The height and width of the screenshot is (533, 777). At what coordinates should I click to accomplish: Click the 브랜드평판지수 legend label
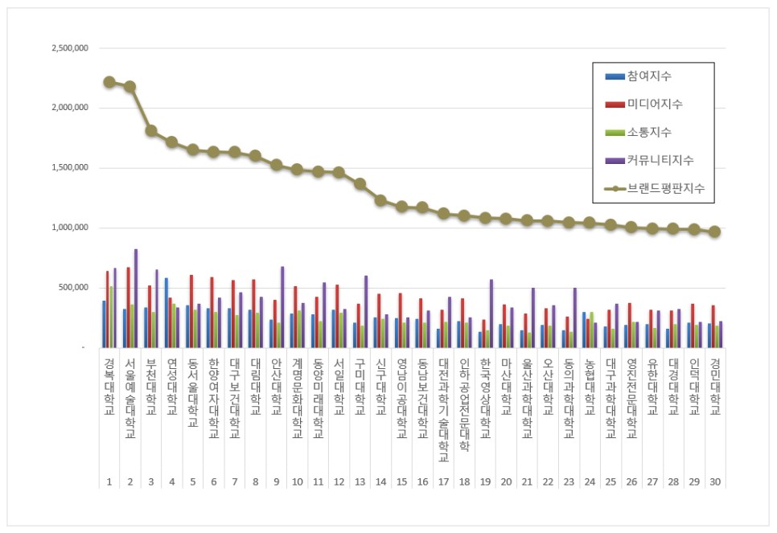[665, 188]
